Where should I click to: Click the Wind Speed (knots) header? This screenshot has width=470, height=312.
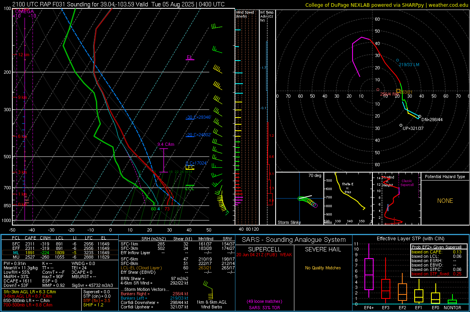245,14
